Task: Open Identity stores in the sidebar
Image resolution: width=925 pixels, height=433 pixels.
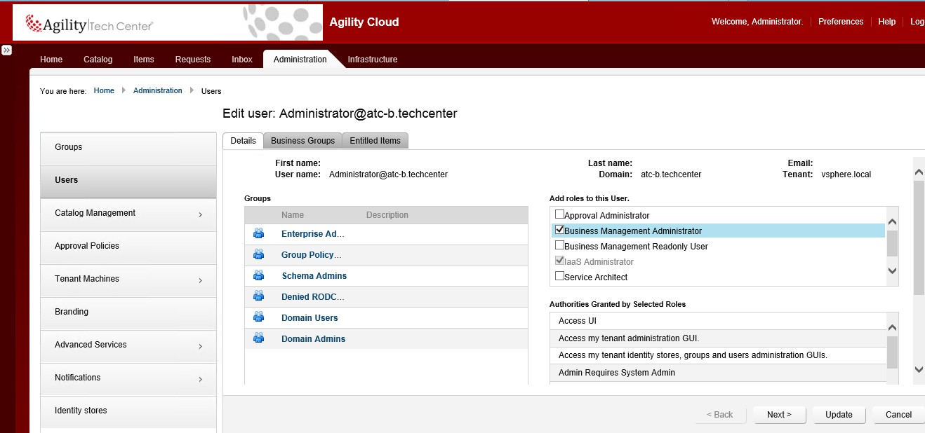Action: tap(81, 411)
